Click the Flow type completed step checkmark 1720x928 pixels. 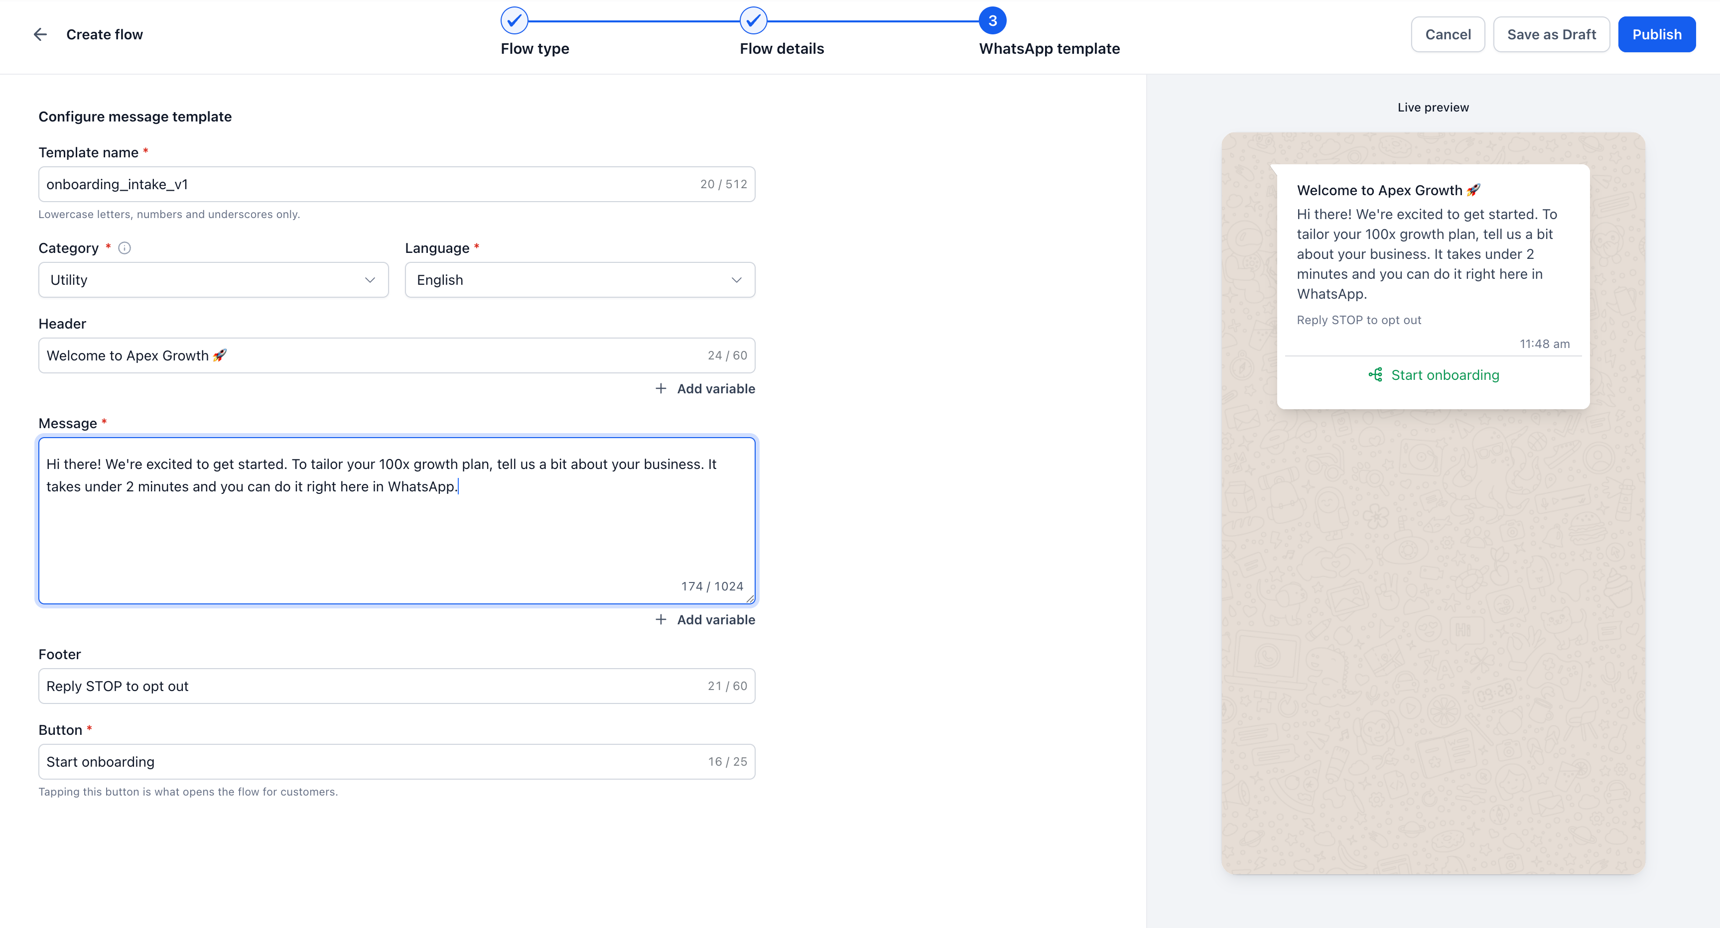coord(514,21)
